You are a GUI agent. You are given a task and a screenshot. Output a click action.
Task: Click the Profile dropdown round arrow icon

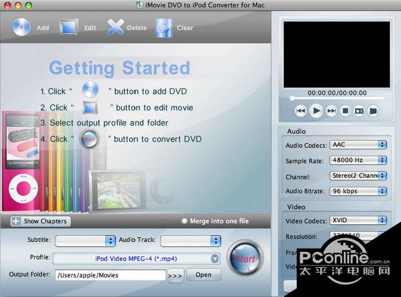click(215, 259)
